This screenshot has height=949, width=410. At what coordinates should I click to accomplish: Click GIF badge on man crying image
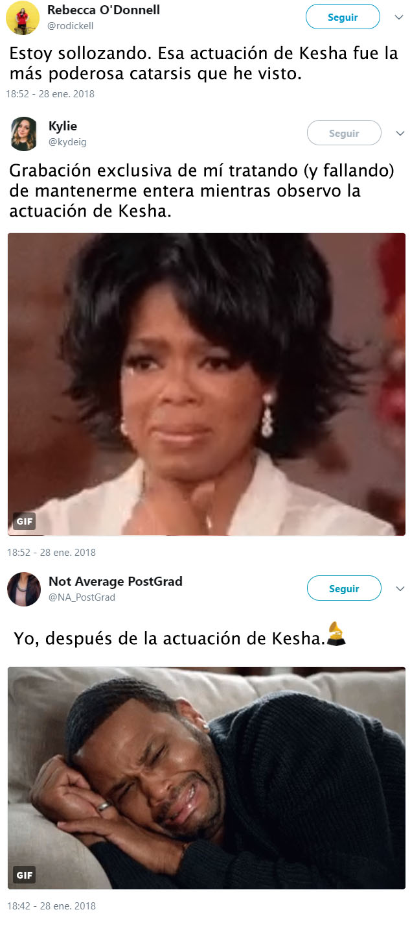tap(25, 874)
